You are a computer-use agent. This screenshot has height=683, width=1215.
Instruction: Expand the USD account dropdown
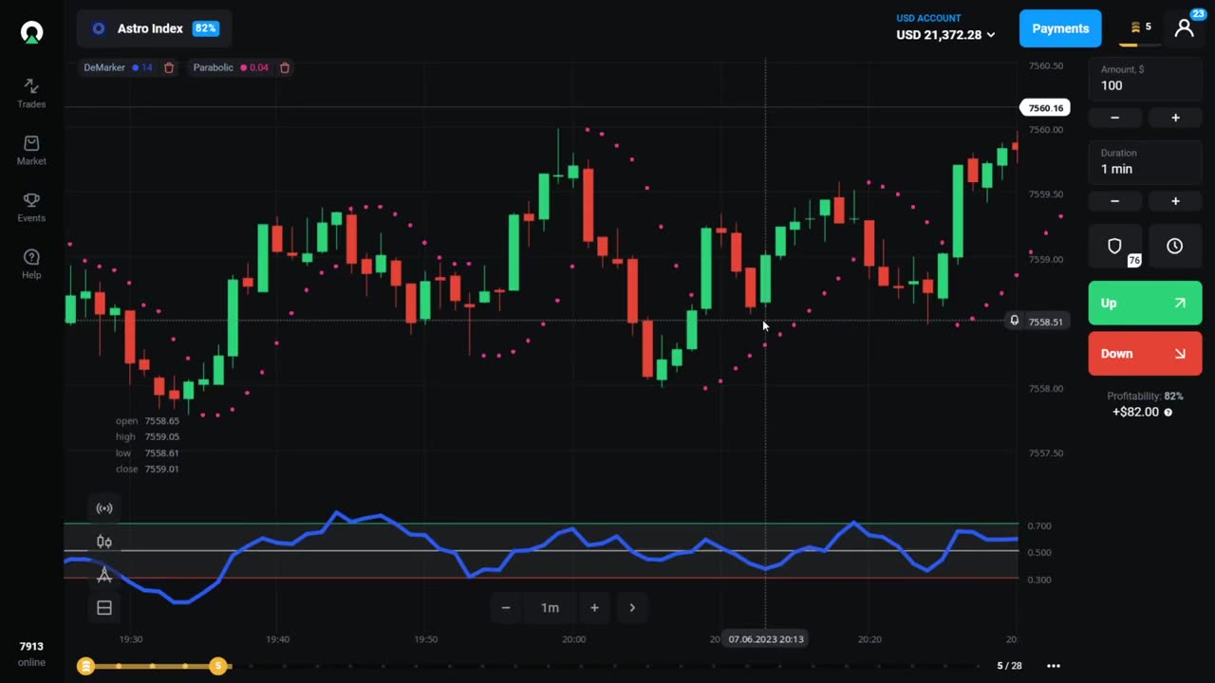[945, 28]
